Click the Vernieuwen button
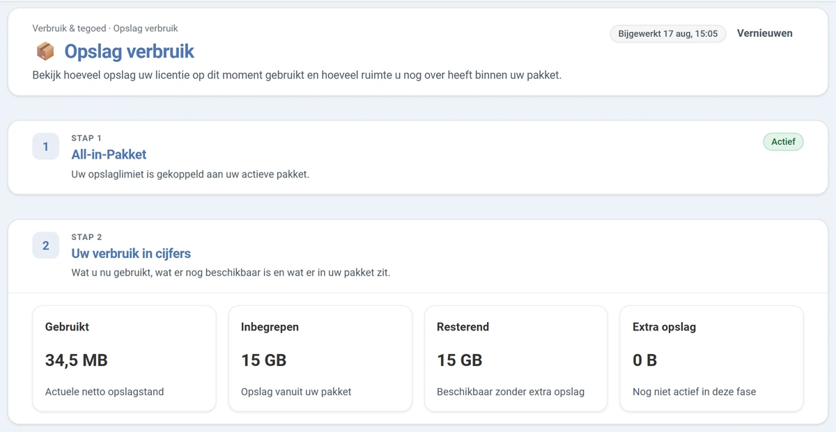This screenshot has width=836, height=432. pos(764,33)
